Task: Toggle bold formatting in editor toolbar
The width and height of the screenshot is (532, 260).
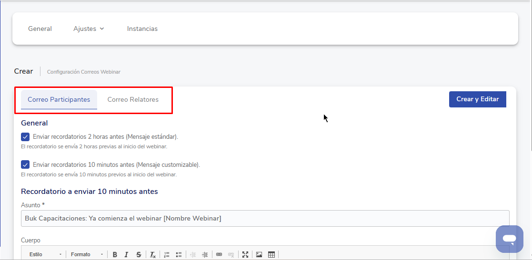Action: 115,255
